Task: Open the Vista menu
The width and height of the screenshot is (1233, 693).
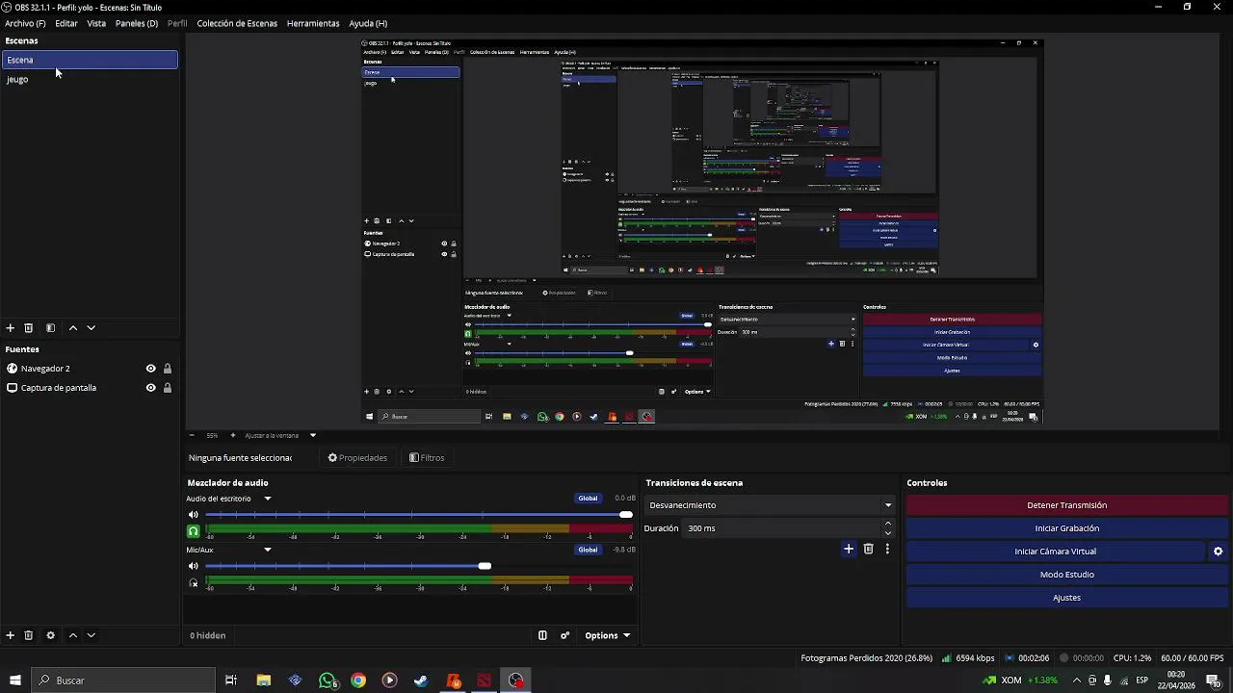Action: point(96,23)
